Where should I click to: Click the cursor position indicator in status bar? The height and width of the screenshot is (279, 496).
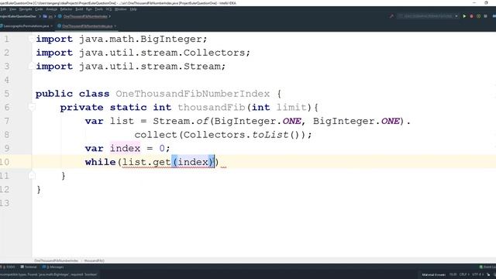tap(453, 274)
